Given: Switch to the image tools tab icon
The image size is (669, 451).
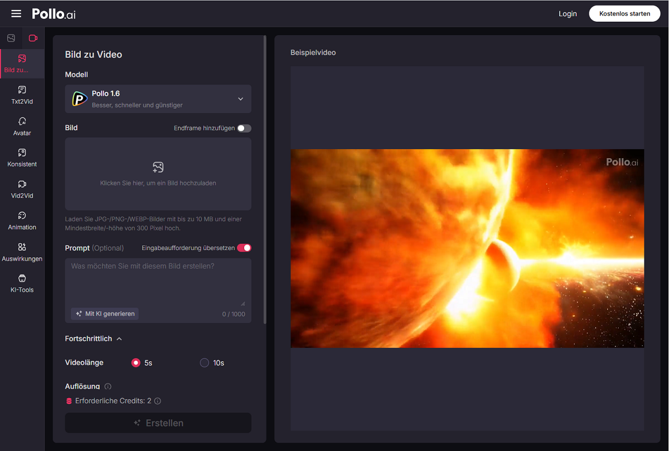Looking at the screenshot, I should (11, 38).
